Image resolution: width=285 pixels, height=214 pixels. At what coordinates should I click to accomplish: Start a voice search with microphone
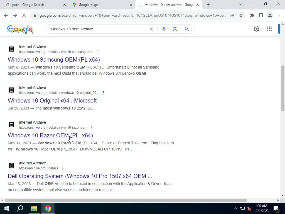(164, 29)
